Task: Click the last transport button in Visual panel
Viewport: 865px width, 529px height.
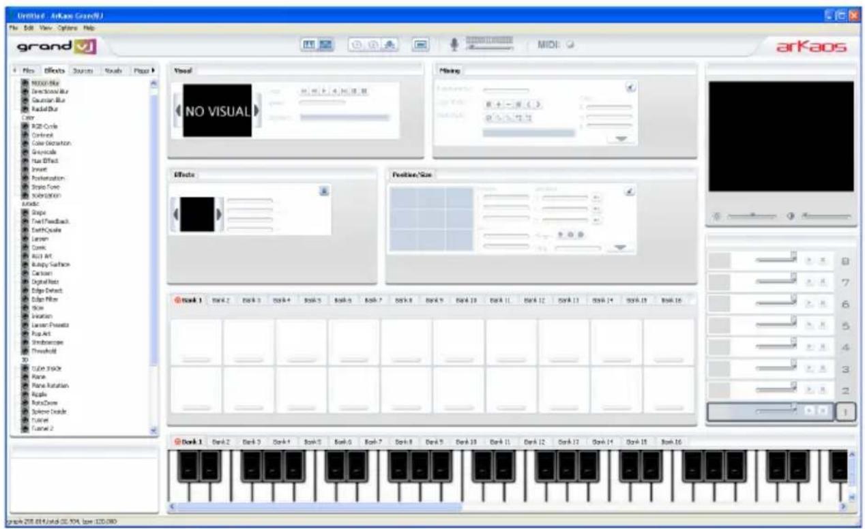Action: pos(365,91)
